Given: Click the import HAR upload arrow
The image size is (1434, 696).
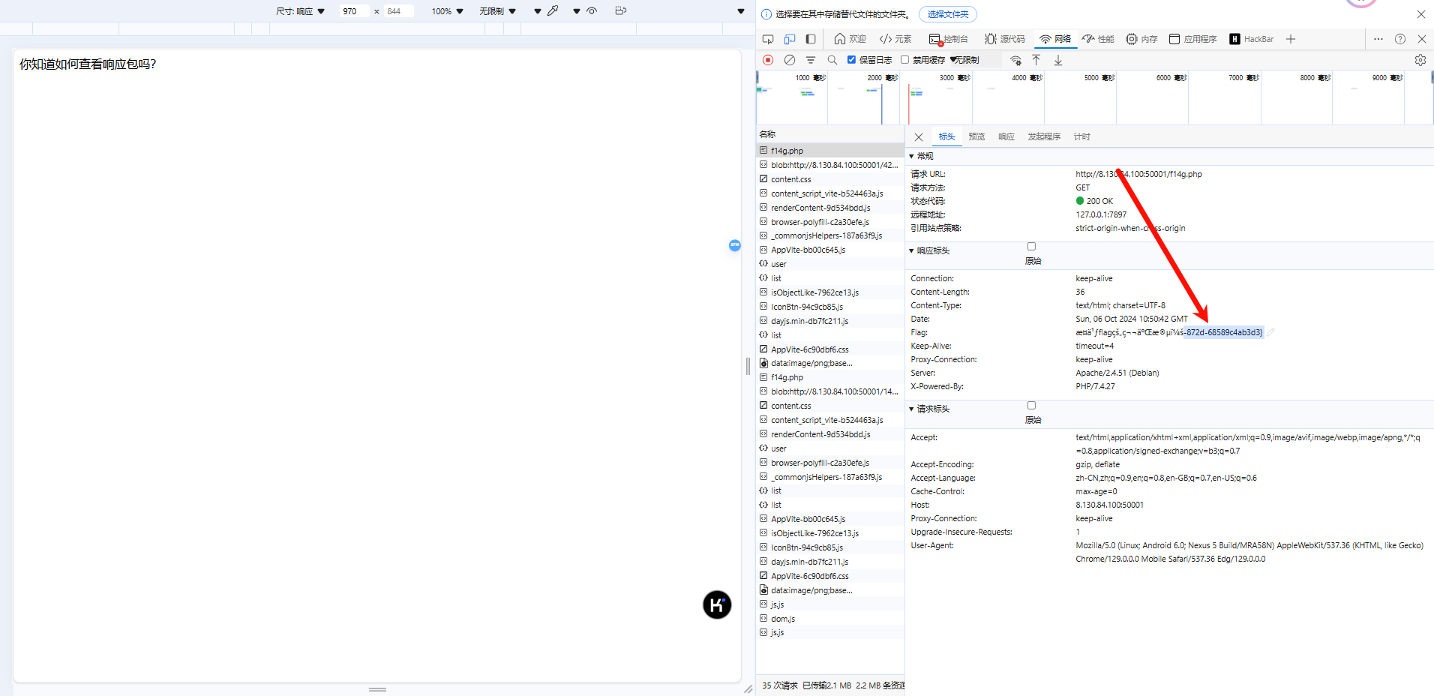Looking at the screenshot, I should 1036,60.
